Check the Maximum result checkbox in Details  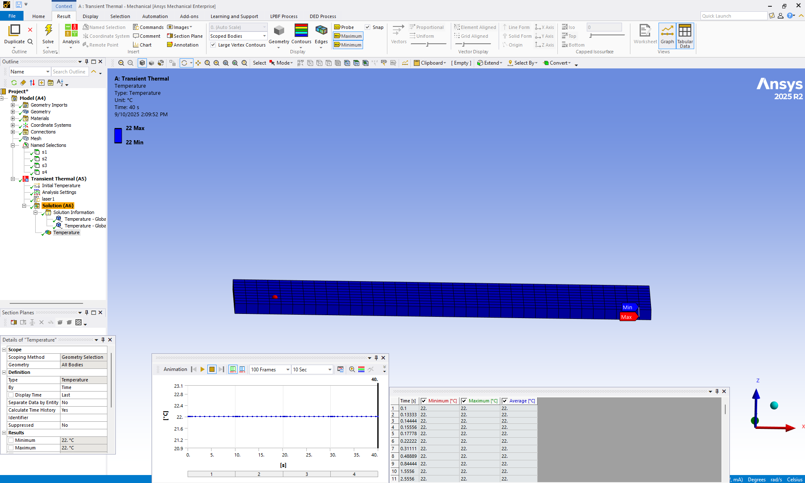(x=11, y=448)
